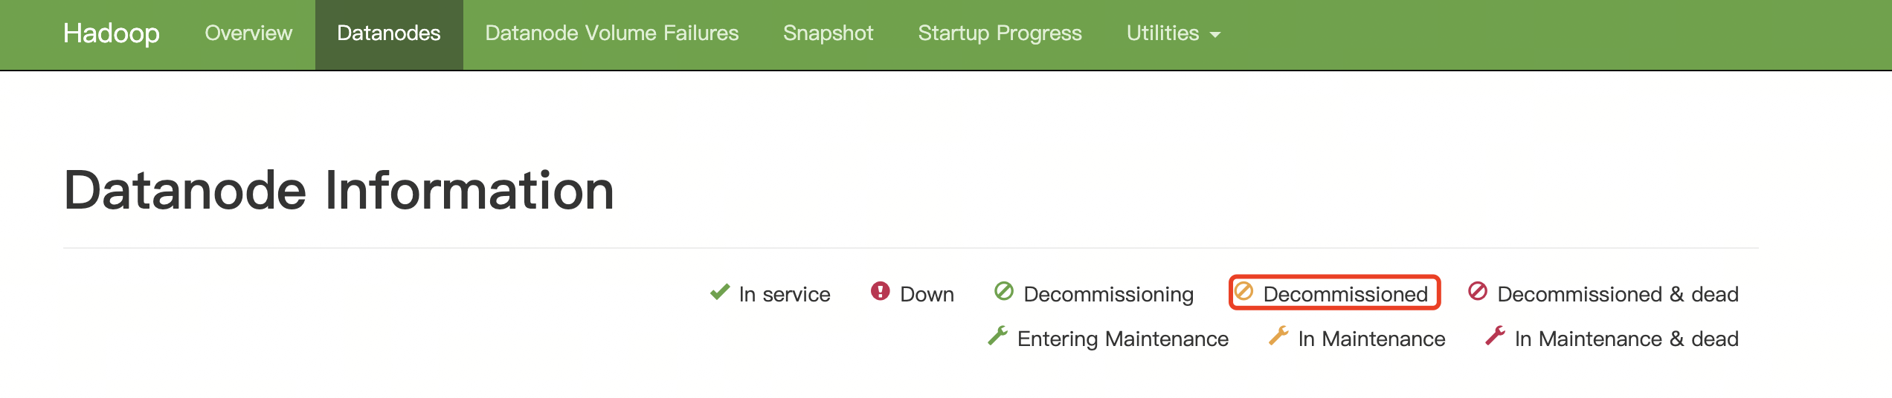Click the Decommissioned & dead legend text
Viewport: 1892px width, 398px height.
point(1618,294)
